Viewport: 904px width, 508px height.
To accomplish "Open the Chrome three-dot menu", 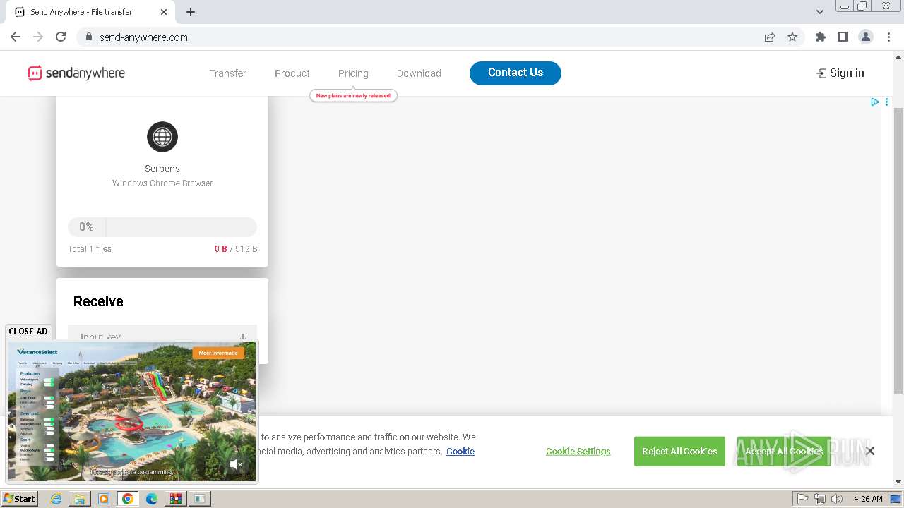I will pyautogui.click(x=888, y=37).
